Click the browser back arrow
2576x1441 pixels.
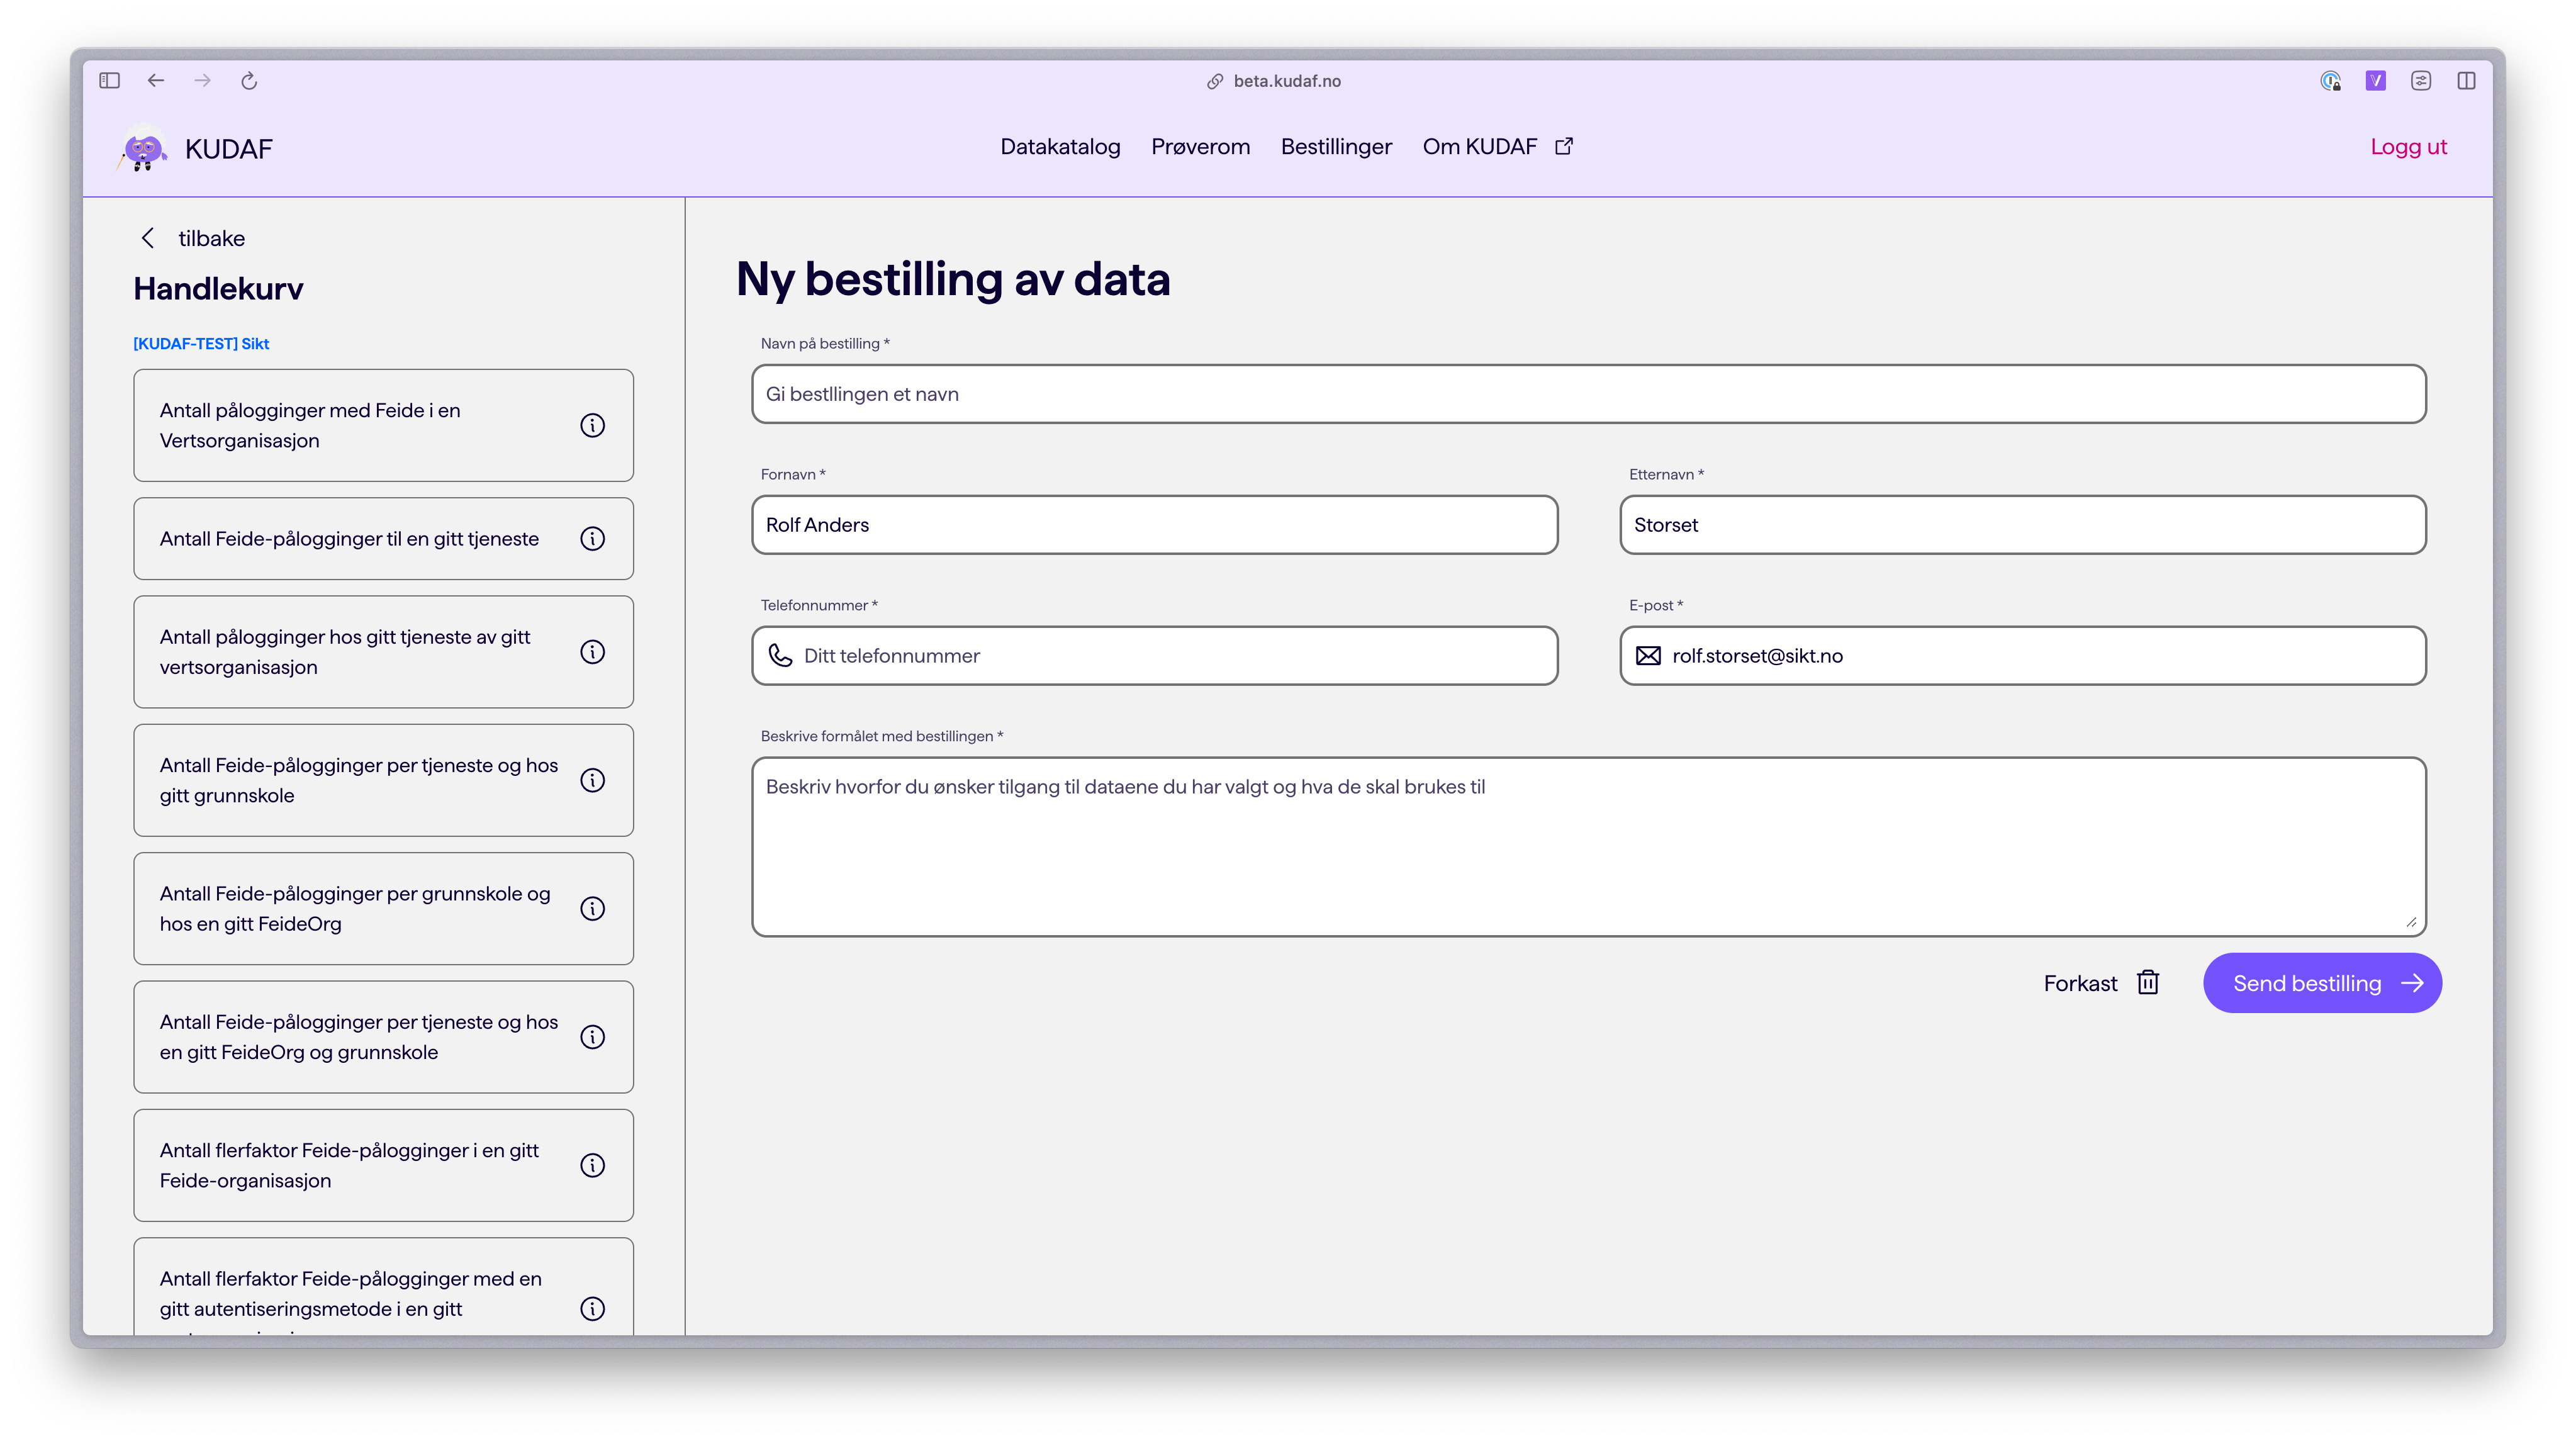click(156, 81)
